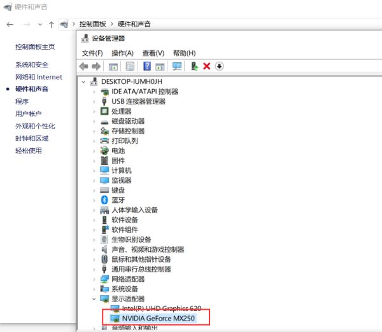Open the 操作(A) menu

click(122, 53)
